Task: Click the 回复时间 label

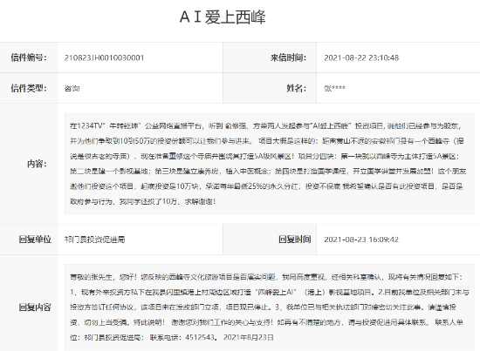Action: [294, 240]
